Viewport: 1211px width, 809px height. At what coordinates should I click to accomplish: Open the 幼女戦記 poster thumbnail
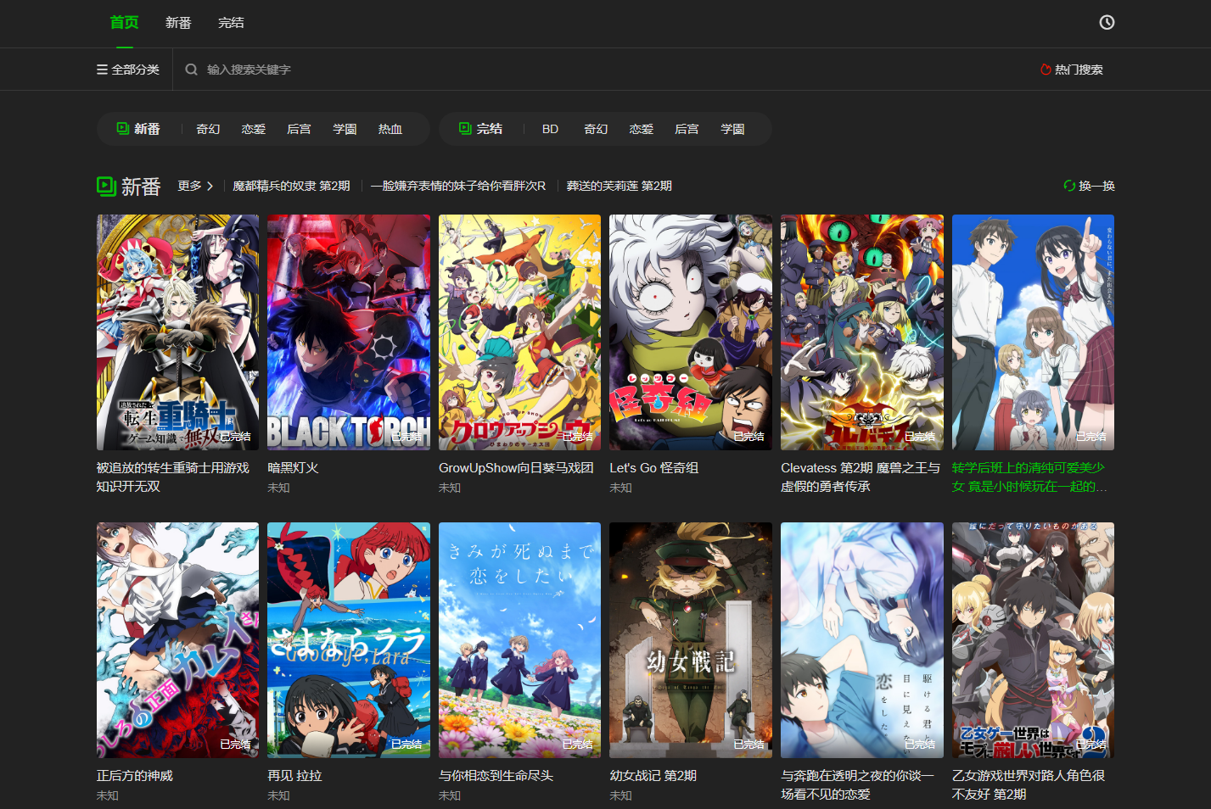point(691,640)
